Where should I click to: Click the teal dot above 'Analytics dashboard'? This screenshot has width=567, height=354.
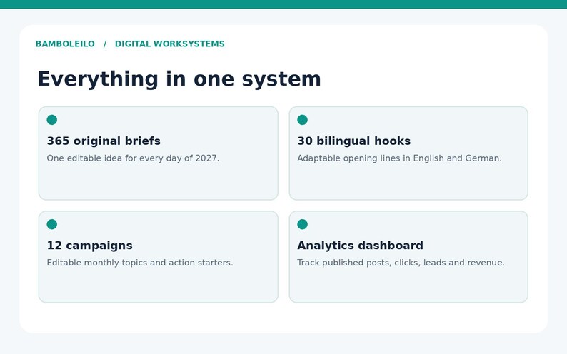302,224
